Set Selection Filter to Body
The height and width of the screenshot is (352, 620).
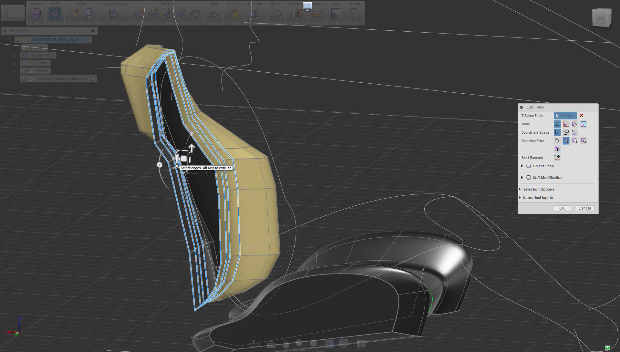557,149
